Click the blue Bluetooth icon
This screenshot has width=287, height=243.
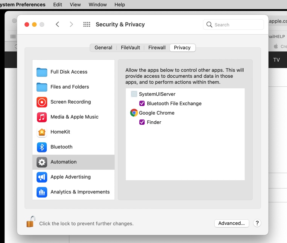(42, 147)
